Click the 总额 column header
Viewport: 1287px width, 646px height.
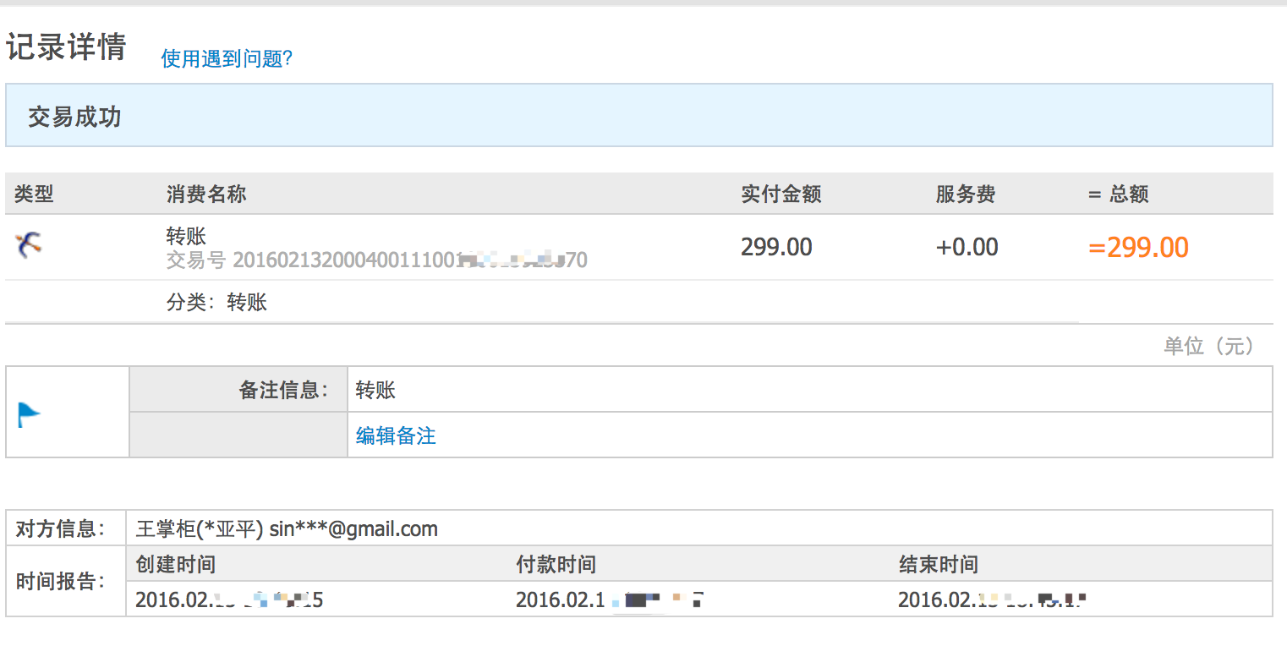[1119, 194]
